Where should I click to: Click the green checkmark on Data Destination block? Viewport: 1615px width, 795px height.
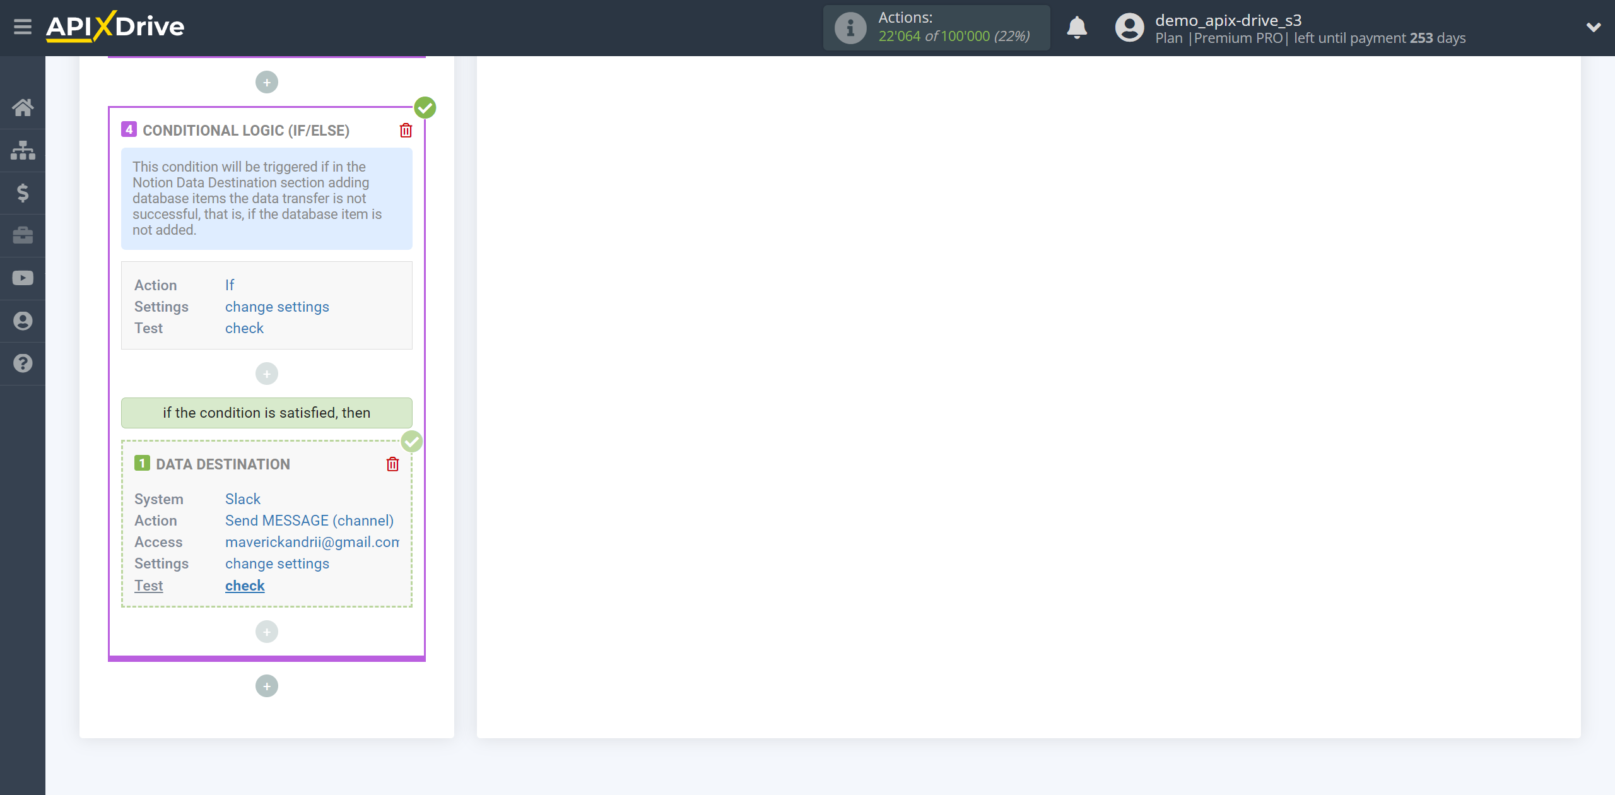(412, 442)
